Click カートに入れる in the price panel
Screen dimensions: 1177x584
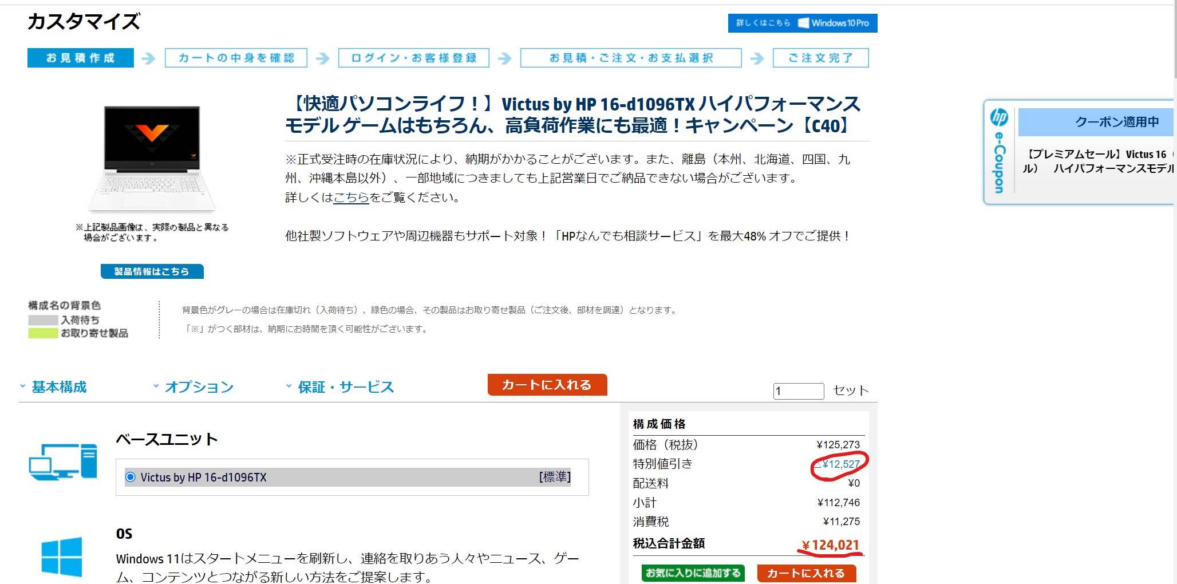tap(807, 573)
